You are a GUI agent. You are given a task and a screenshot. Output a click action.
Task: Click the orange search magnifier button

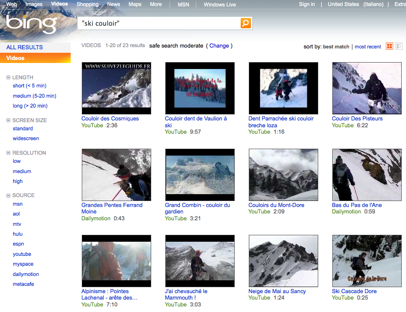(x=245, y=23)
